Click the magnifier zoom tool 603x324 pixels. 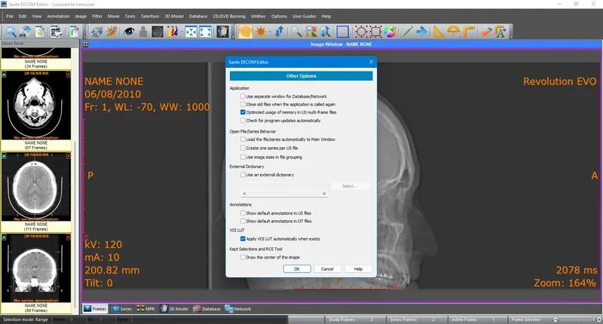[296, 32]
